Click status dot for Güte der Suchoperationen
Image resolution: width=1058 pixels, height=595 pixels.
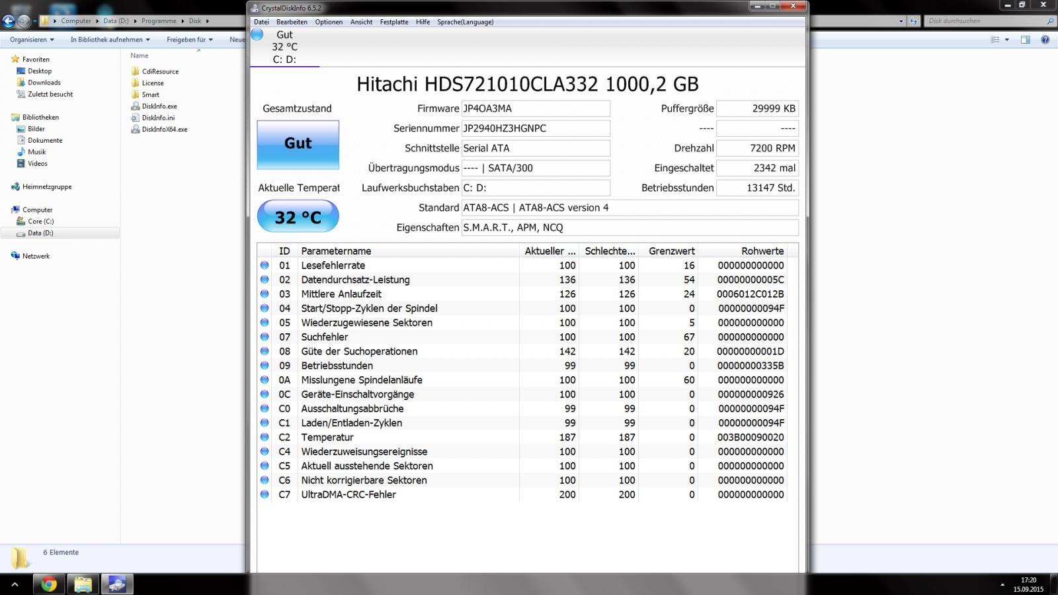point(264,351)
